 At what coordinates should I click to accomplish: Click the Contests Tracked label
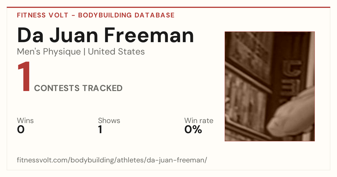pyautogui.click(x=78, y=88)
